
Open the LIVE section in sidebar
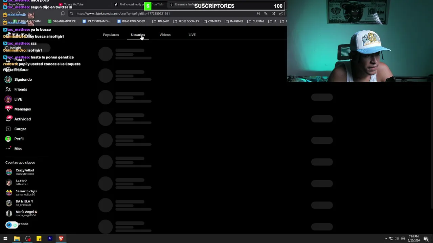[14, 99]
